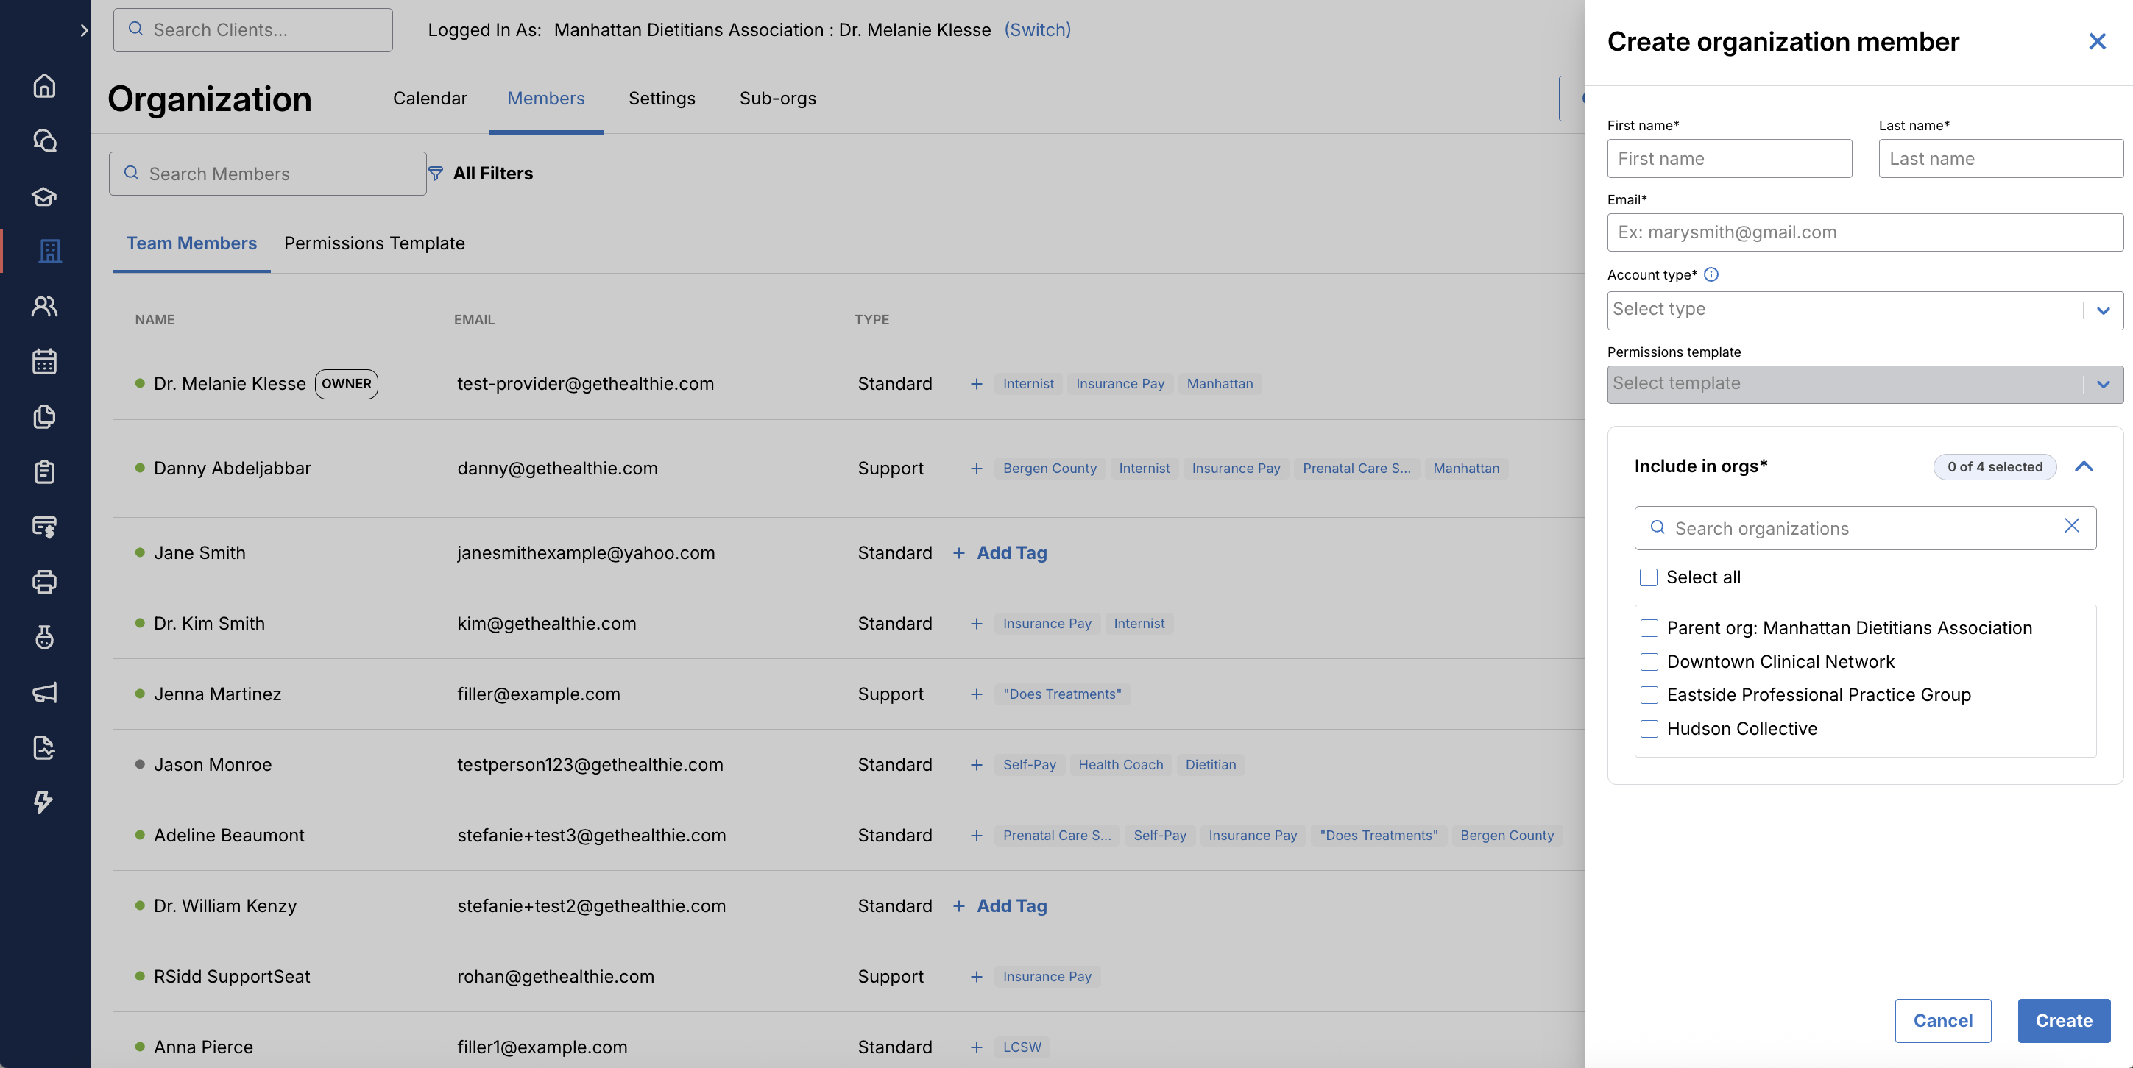Image resolution: width=2133 pixels, height=1068 pixels.
Task: Open the chat messages sidebar icon
Action: click(x=45, y=140)
